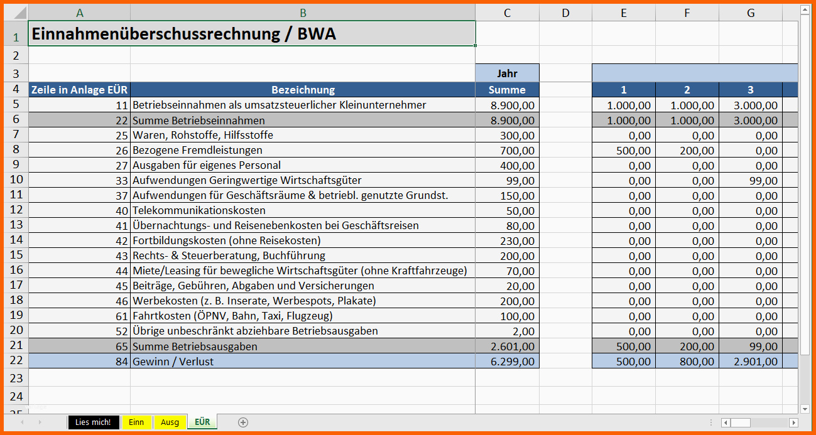Select 'Betriebseinnahmen als umsatzsteuerlicher Kleinunternehmer' cell
The width and height of the screenshot is (816, 435).
click(x=303, y=105)
